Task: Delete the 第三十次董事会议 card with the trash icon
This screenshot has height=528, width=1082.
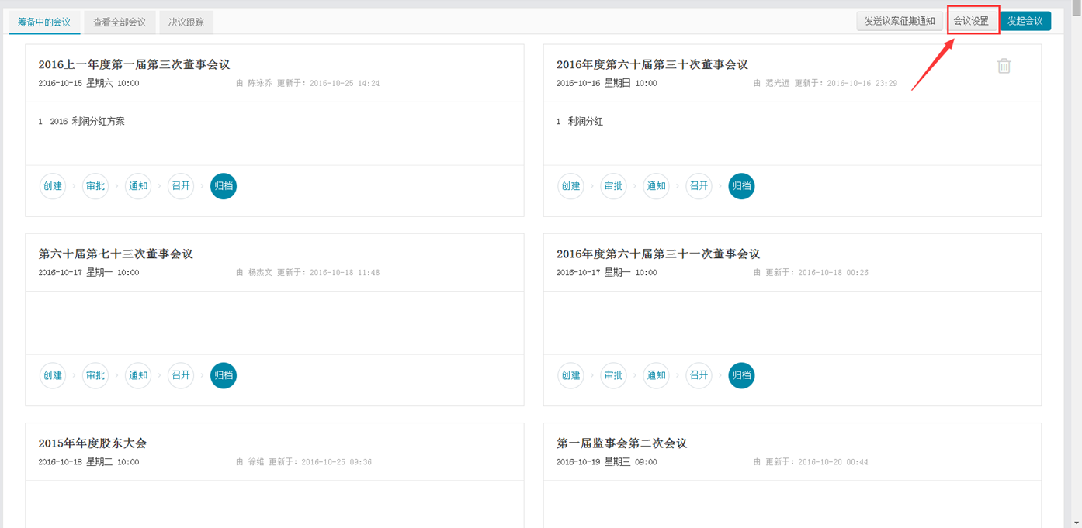Action: point(1004,66)
